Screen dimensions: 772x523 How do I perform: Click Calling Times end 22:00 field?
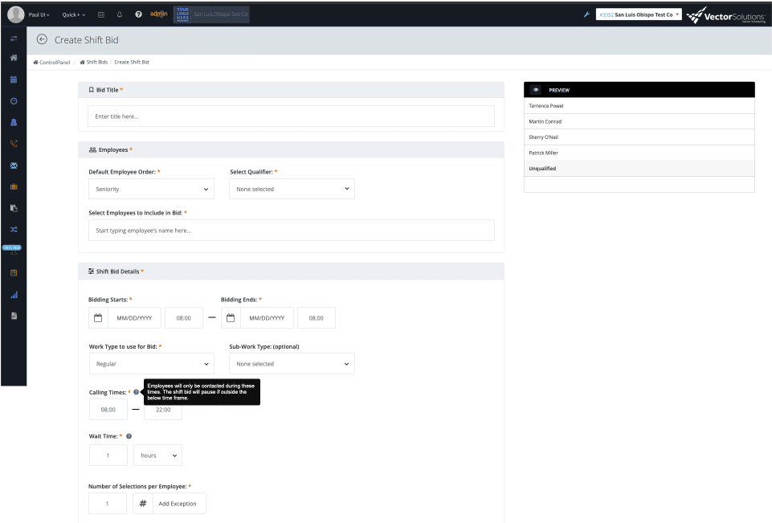[x=163, y=410]
